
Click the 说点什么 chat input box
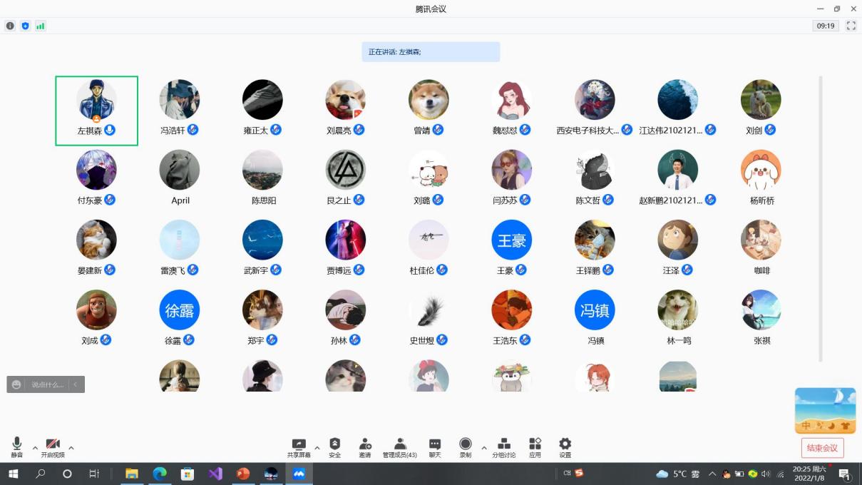click(x=48, y=384)
